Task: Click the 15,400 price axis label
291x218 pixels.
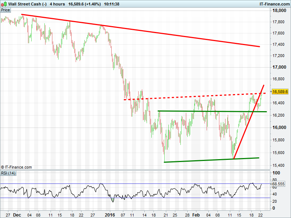Action: point(278,165)
